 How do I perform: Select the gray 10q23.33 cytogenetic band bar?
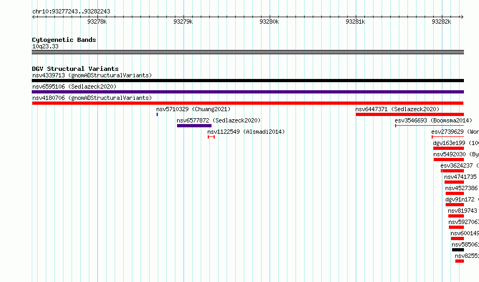tap(248, 52)
